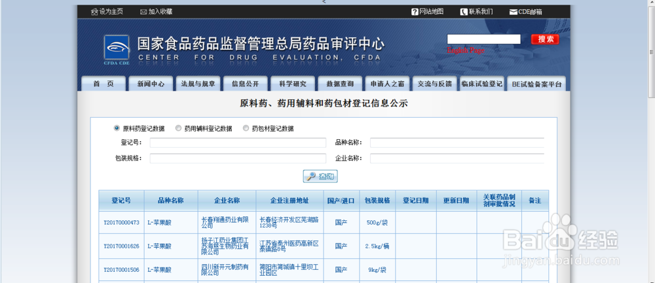Select 药包材登记数据 radio button
The image size is (655, 283).
point(246,128)
